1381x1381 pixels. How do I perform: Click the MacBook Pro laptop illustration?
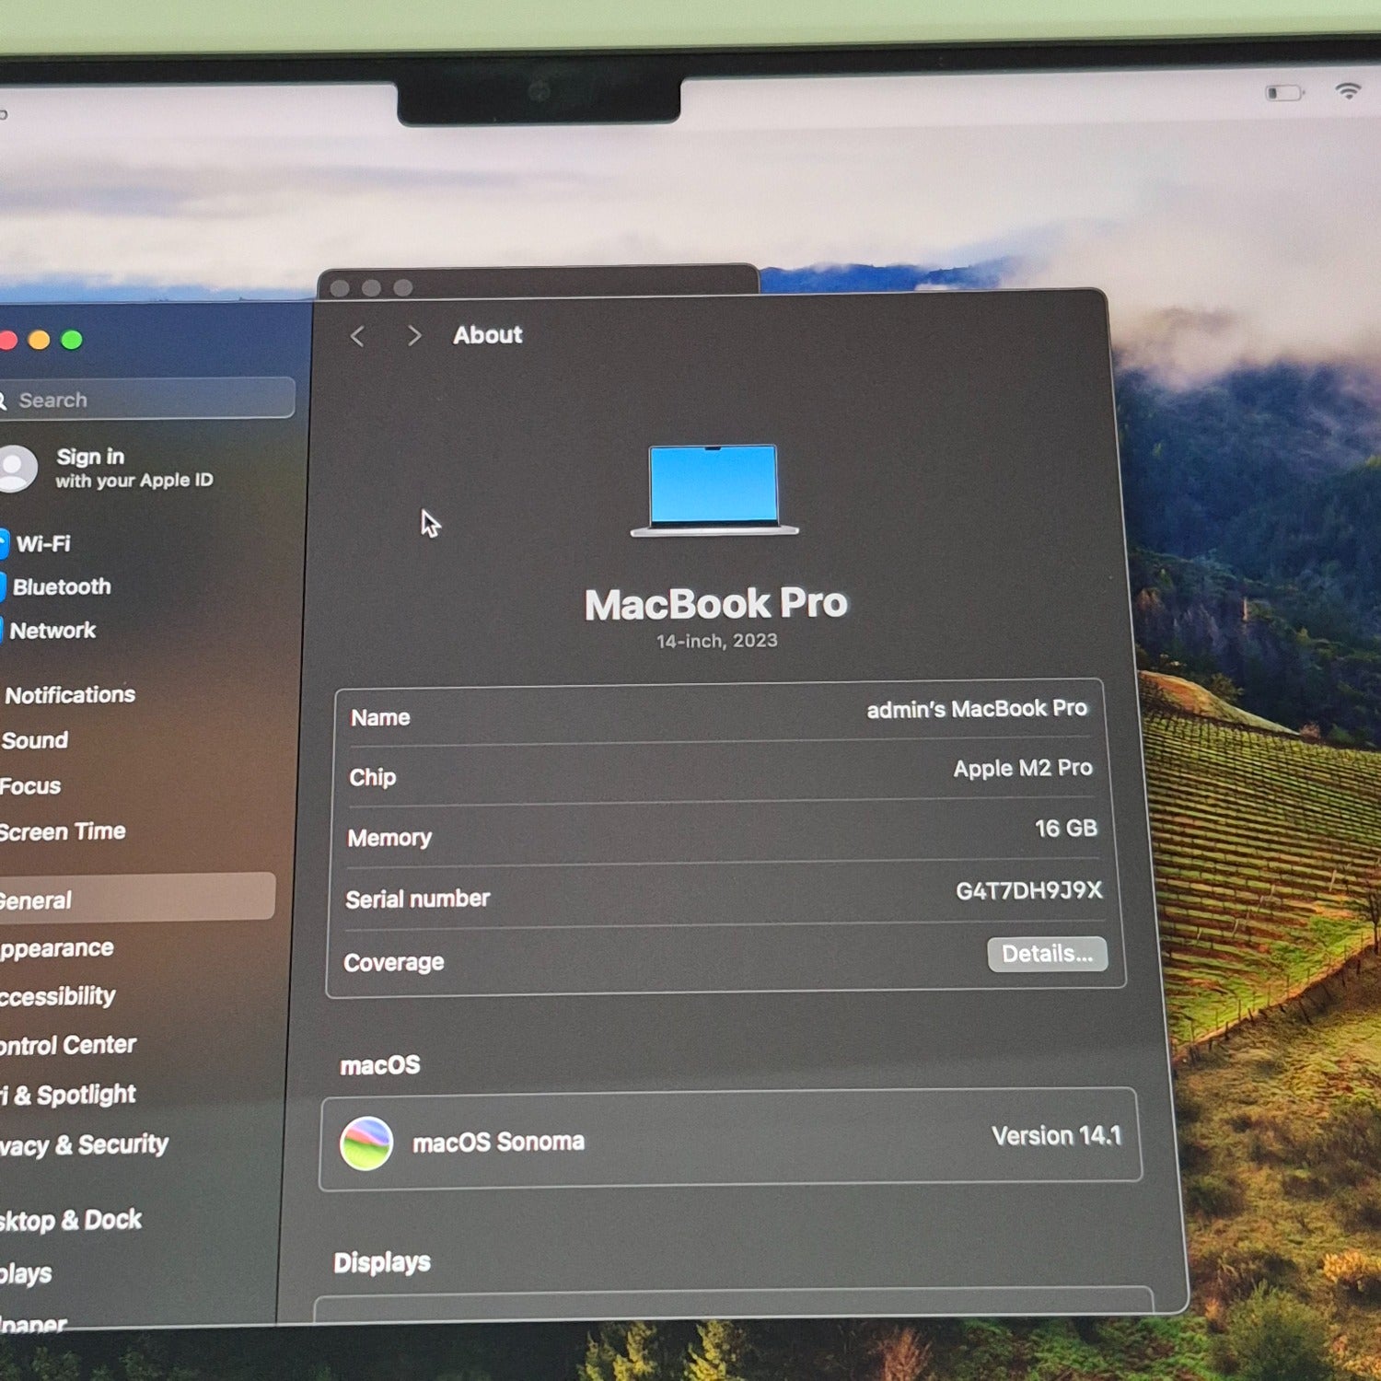[714, 490]
